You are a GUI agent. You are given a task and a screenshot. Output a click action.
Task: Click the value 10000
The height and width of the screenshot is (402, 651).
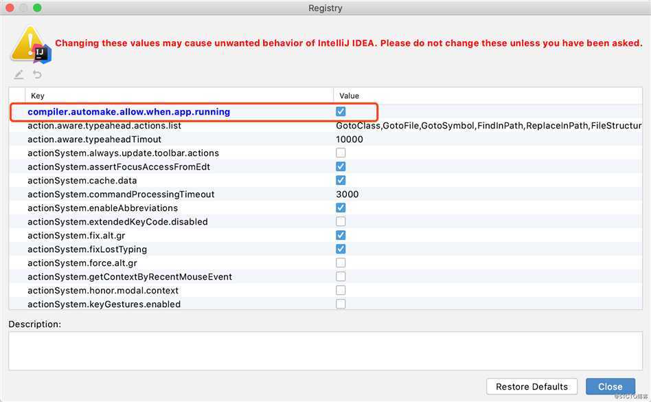(x=349, y=139)
